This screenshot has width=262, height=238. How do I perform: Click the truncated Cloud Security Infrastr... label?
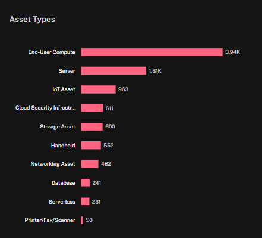click(46, 108)
